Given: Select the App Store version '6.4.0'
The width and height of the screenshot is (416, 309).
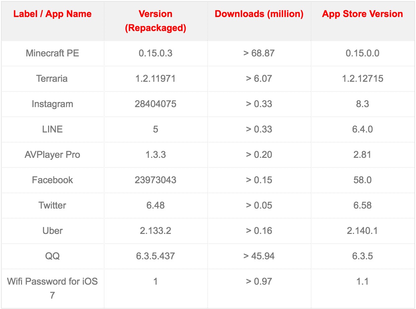Looking at the screenshot, I should (x=363, y=129).
